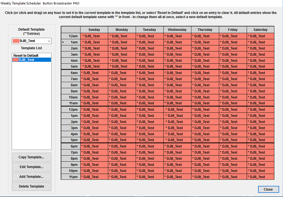Select the 1am row header with arrow marker
This screenshot has height=197, width=283.
pos(71,42)
